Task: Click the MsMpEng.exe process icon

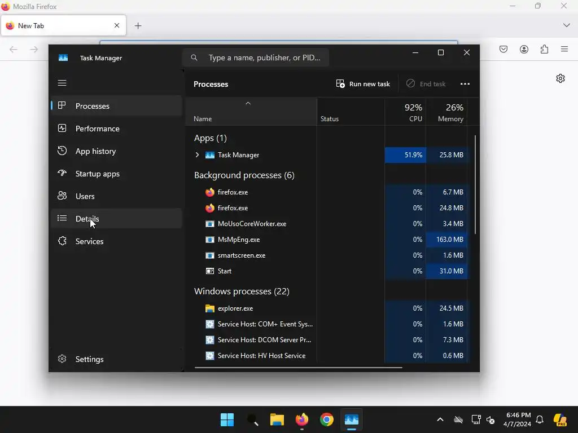Action: pos(210,240)
